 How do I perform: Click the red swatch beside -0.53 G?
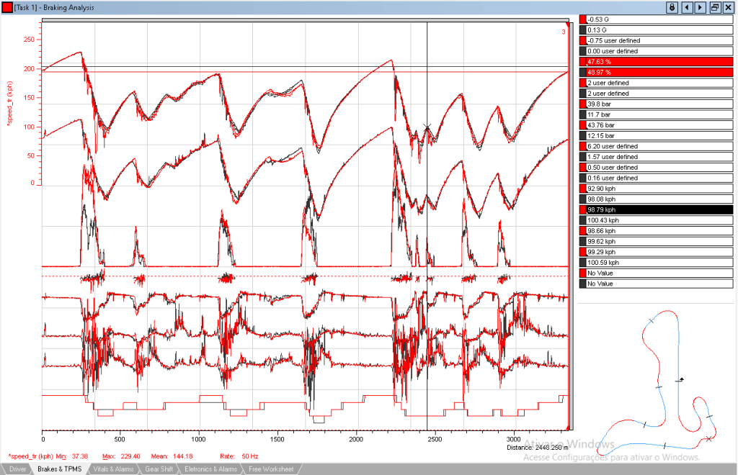tap(583, 19)
